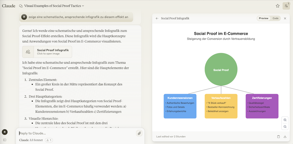Image resolution: width=293 pixels, height=144 pixels.
Task: Click the Steigerung der Conversion subtitle
Action: pos(221,39)
